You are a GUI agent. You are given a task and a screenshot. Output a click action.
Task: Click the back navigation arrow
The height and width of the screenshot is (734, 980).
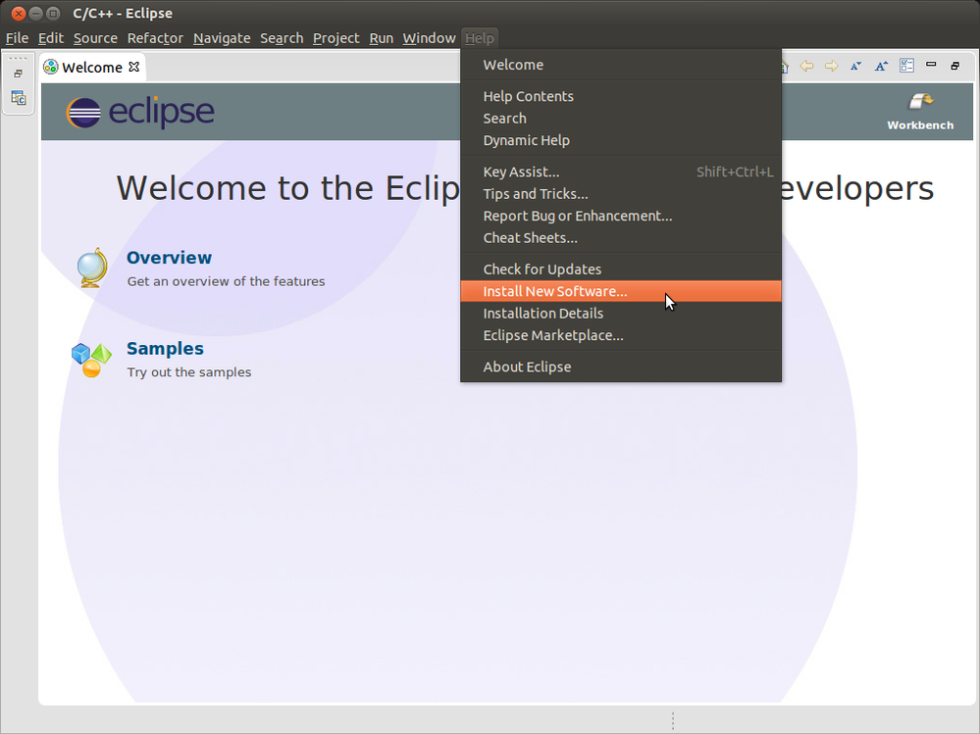[806, 66]
